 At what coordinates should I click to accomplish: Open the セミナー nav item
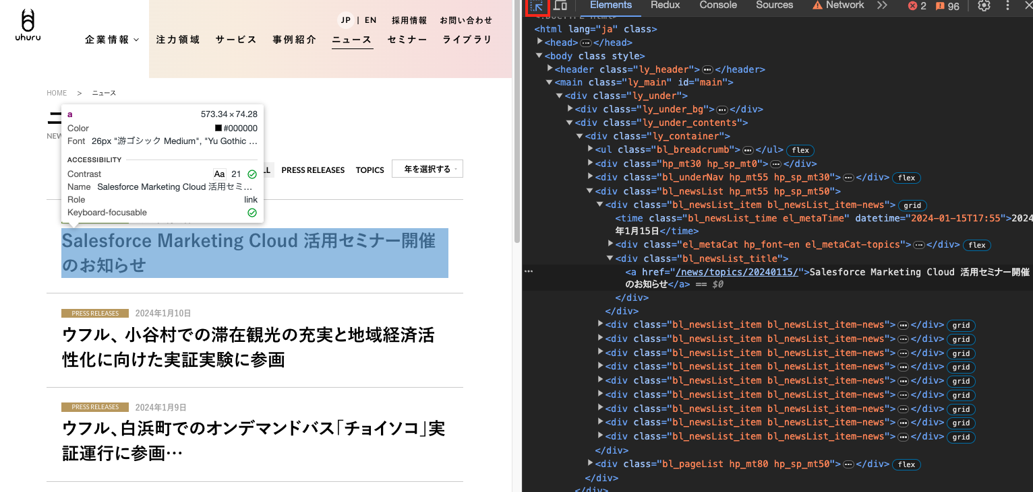pos(407,40)
